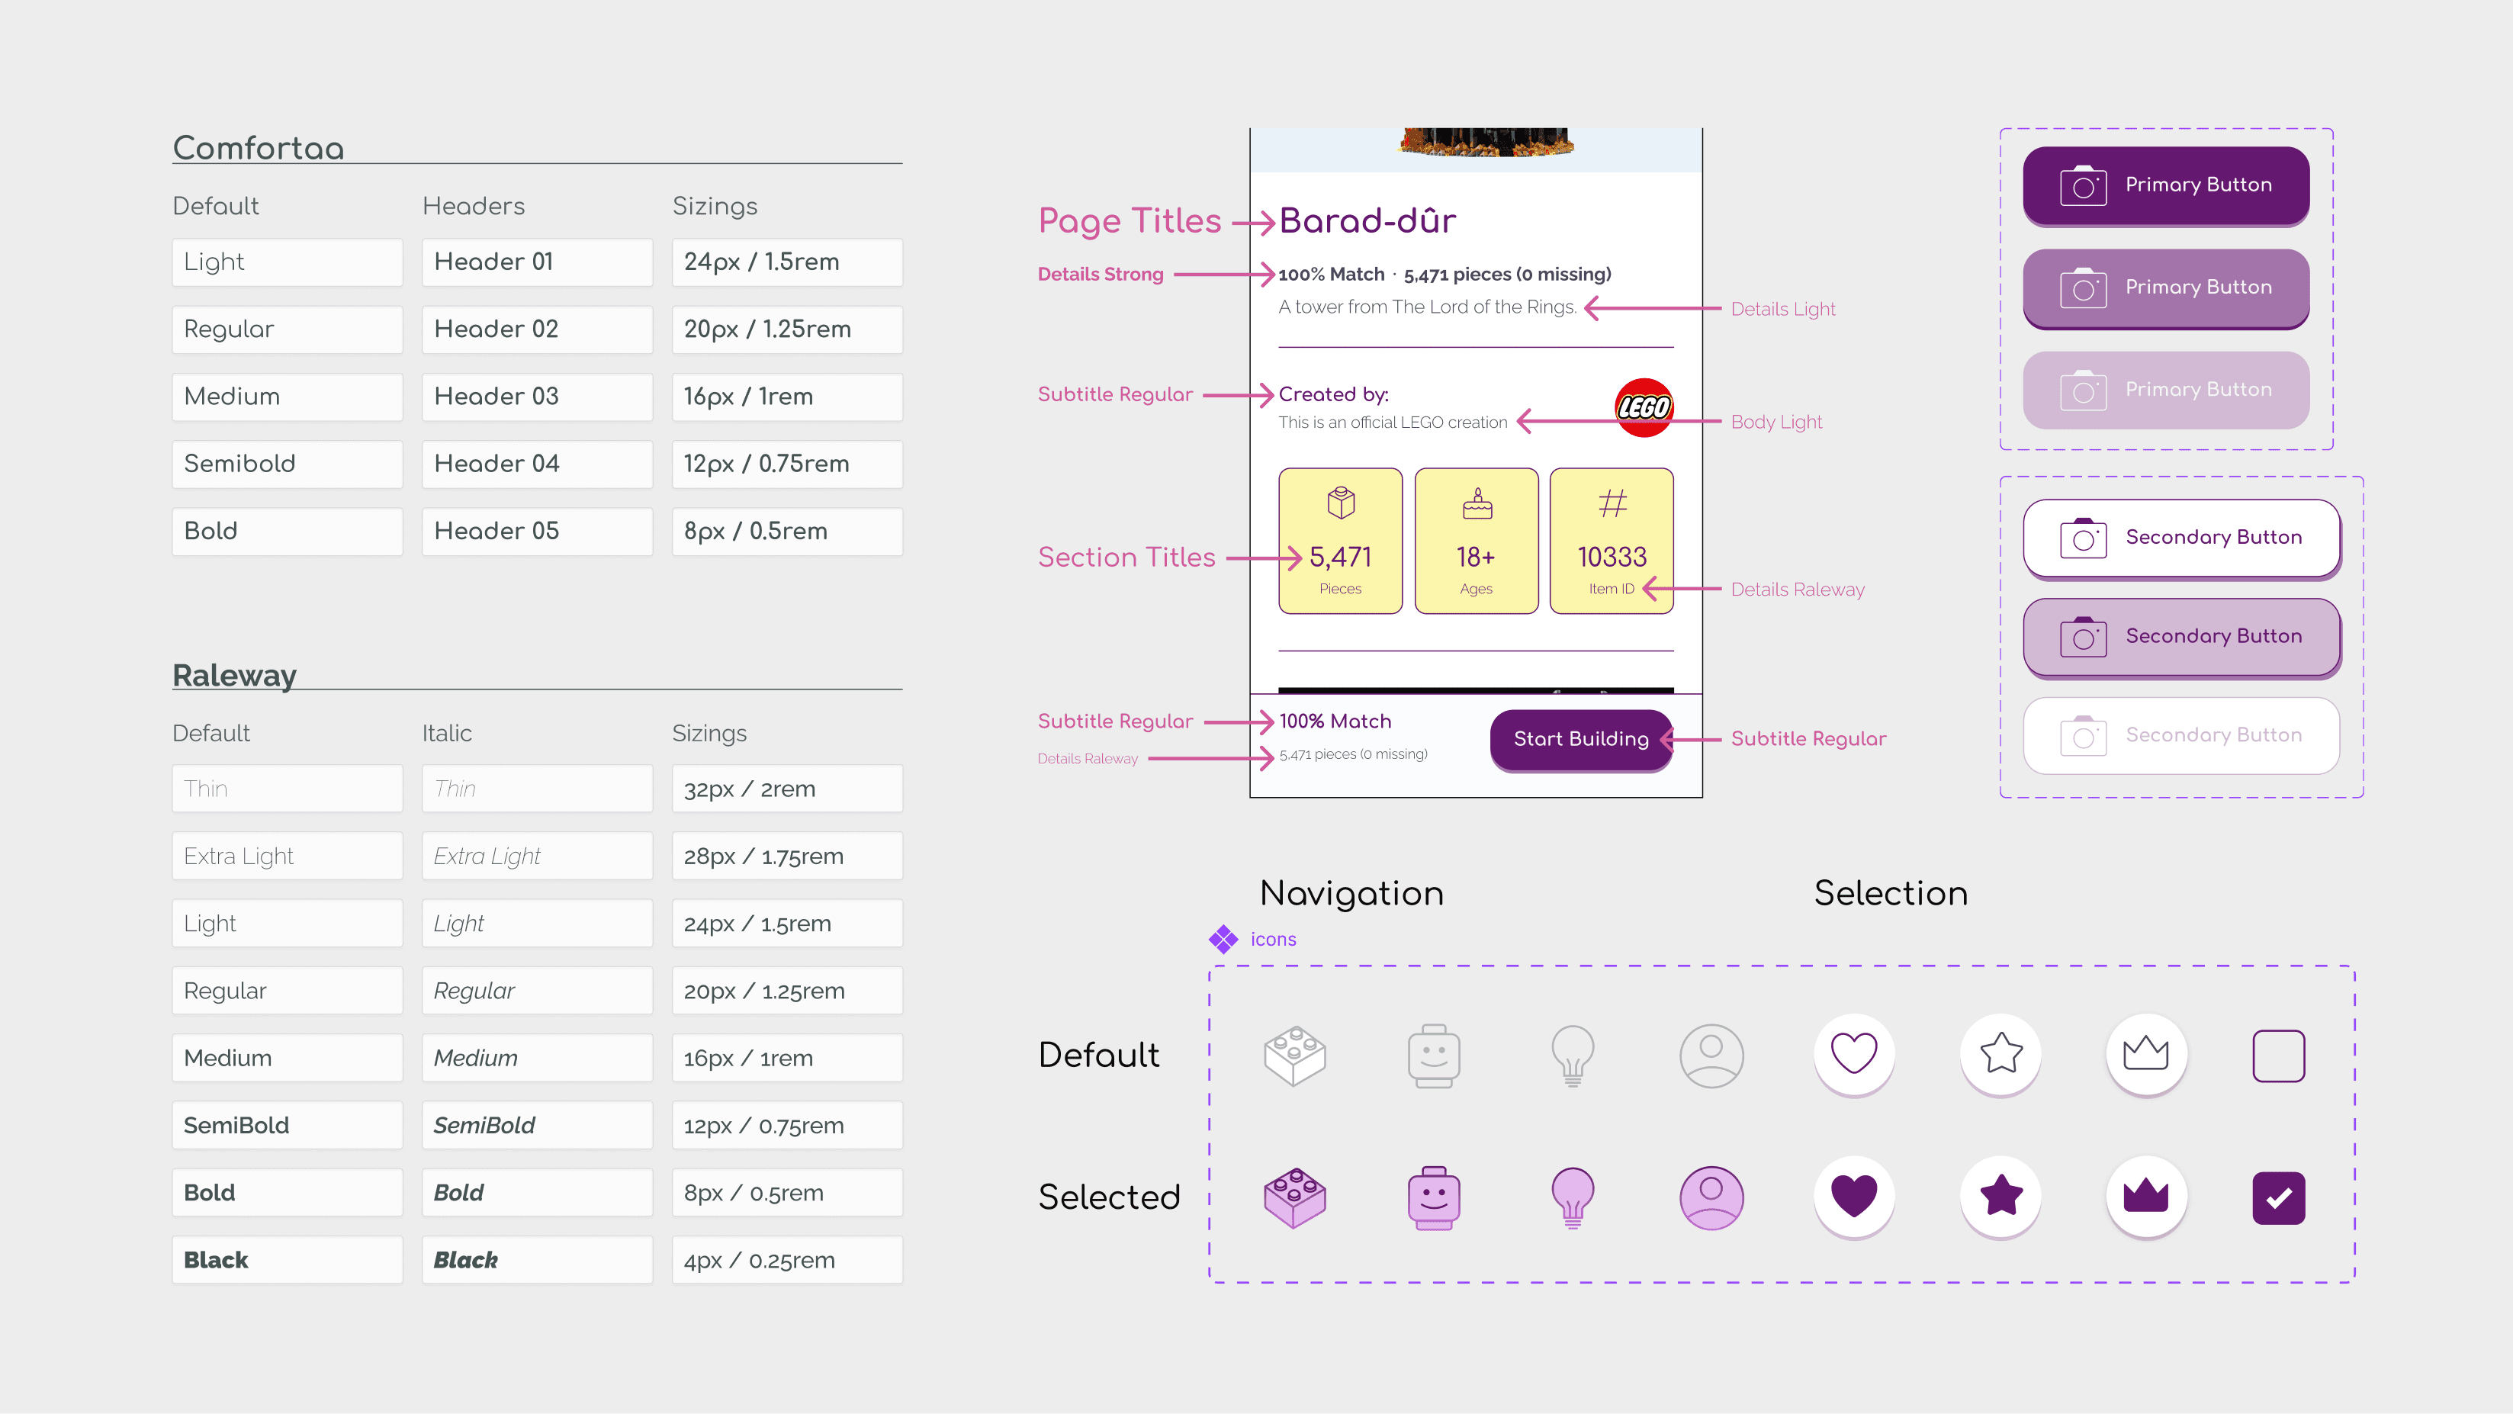The width and height of the screenshot is (2513, 1414).
Task: Click the filled crown selection icon
Action: [x=2146, y=1195]
